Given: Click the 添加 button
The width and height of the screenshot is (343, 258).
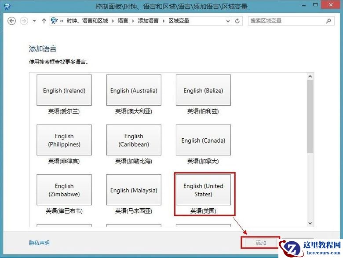Looking at the screenshot, I should pyautogui.click(x=260, y=243).
